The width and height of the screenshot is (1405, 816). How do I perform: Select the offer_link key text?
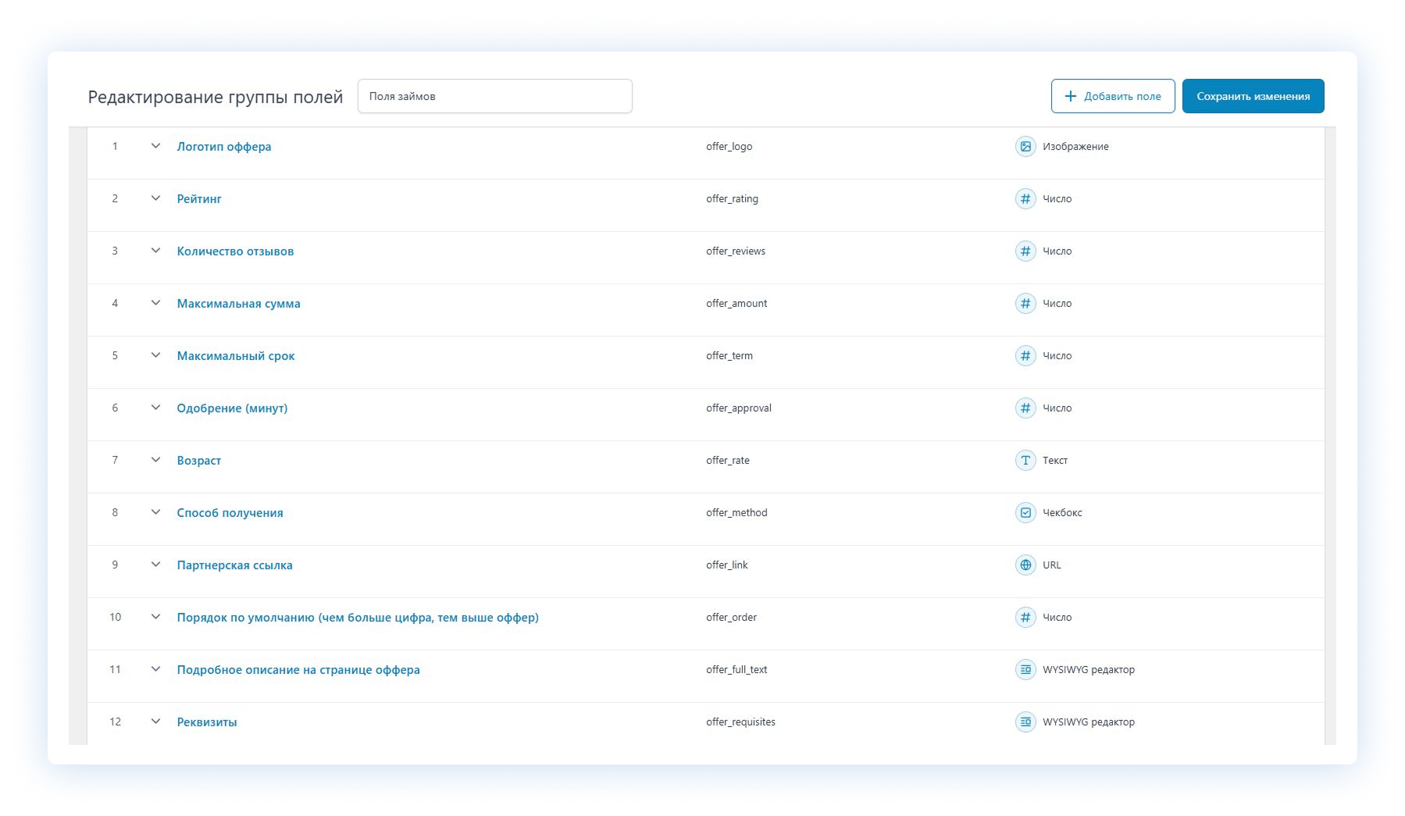(x=727, y=565)
